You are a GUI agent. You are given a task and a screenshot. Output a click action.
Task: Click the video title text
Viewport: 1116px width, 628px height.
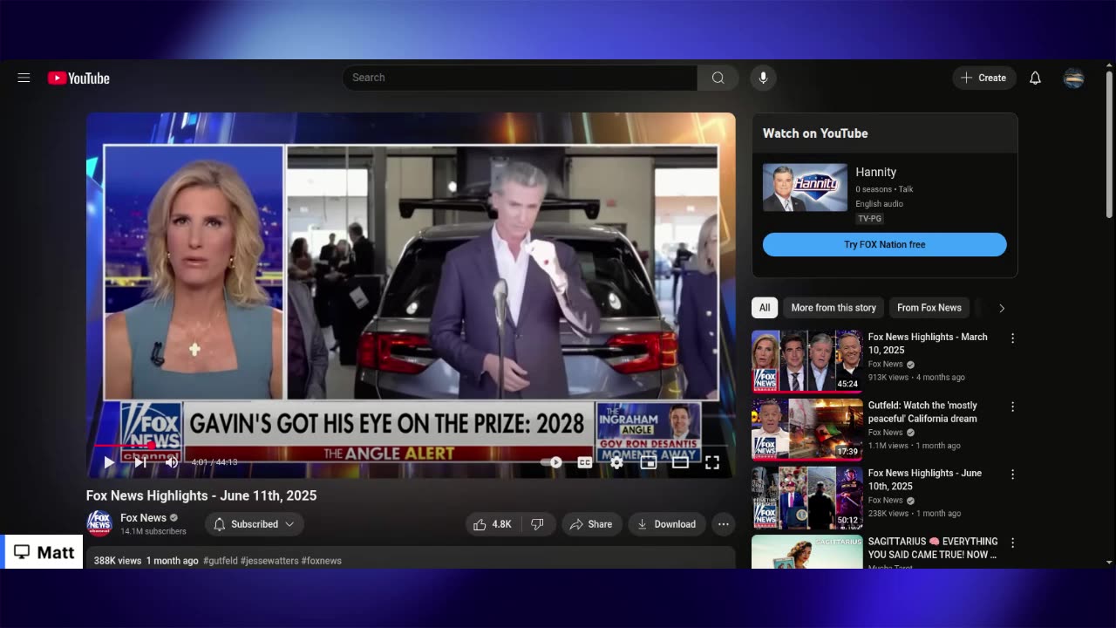click(x=201, y=495)
